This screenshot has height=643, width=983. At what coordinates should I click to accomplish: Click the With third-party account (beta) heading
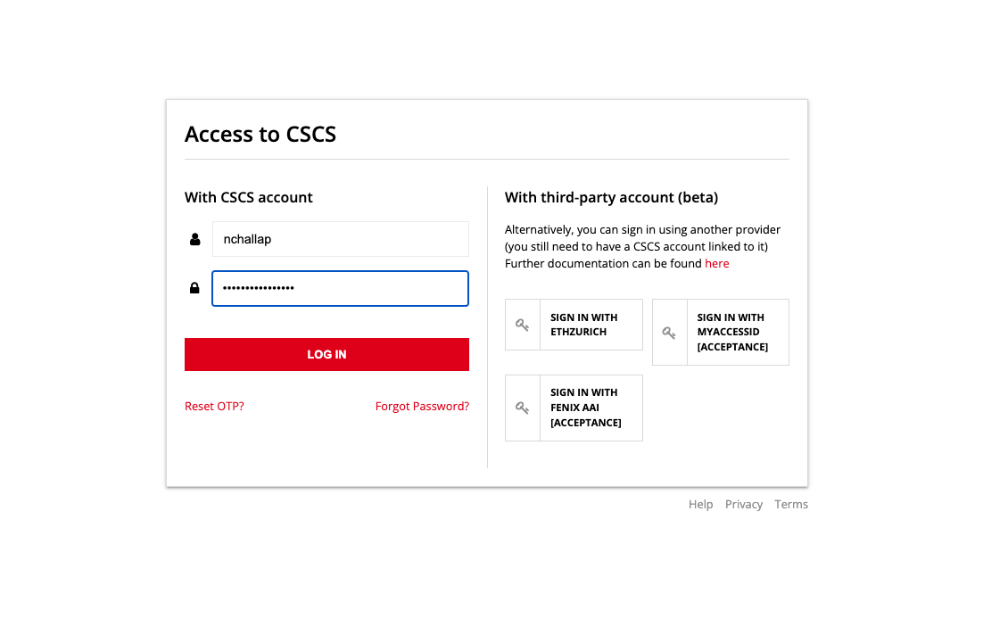tap(611, 197)
